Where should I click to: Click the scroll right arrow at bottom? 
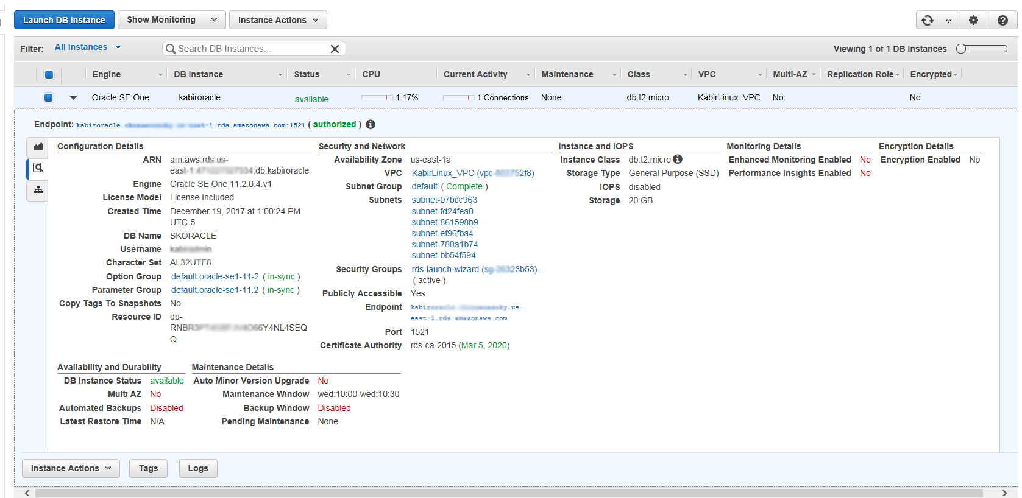(x=1004, y=493)
